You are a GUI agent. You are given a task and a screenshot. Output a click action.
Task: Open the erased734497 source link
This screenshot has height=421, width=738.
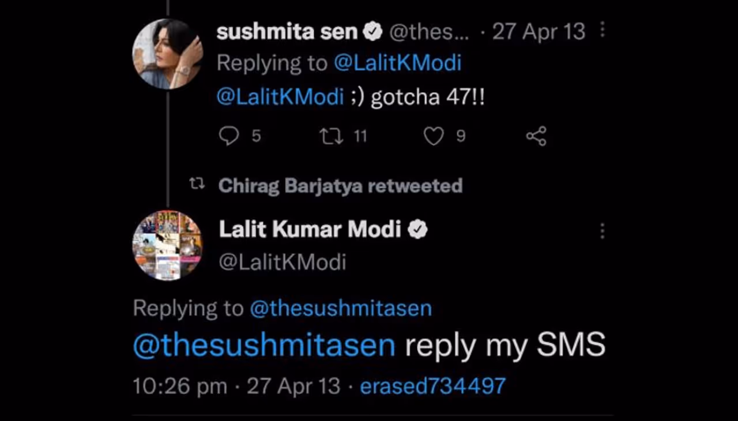(432, 386)
